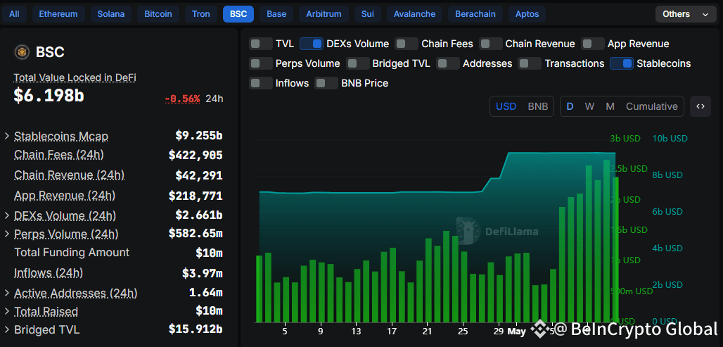Image resolution: width=723 pixels, height=347 pixels.
Task: Click the Chain Fees (24h) label
Action: click(x=59, y=155)
